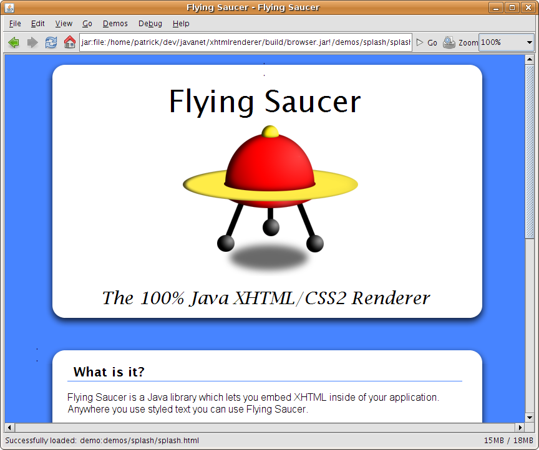Open the Help menu
Viewport: 539px width, 450px height.
pyautogui.click(x=181, y=23)
